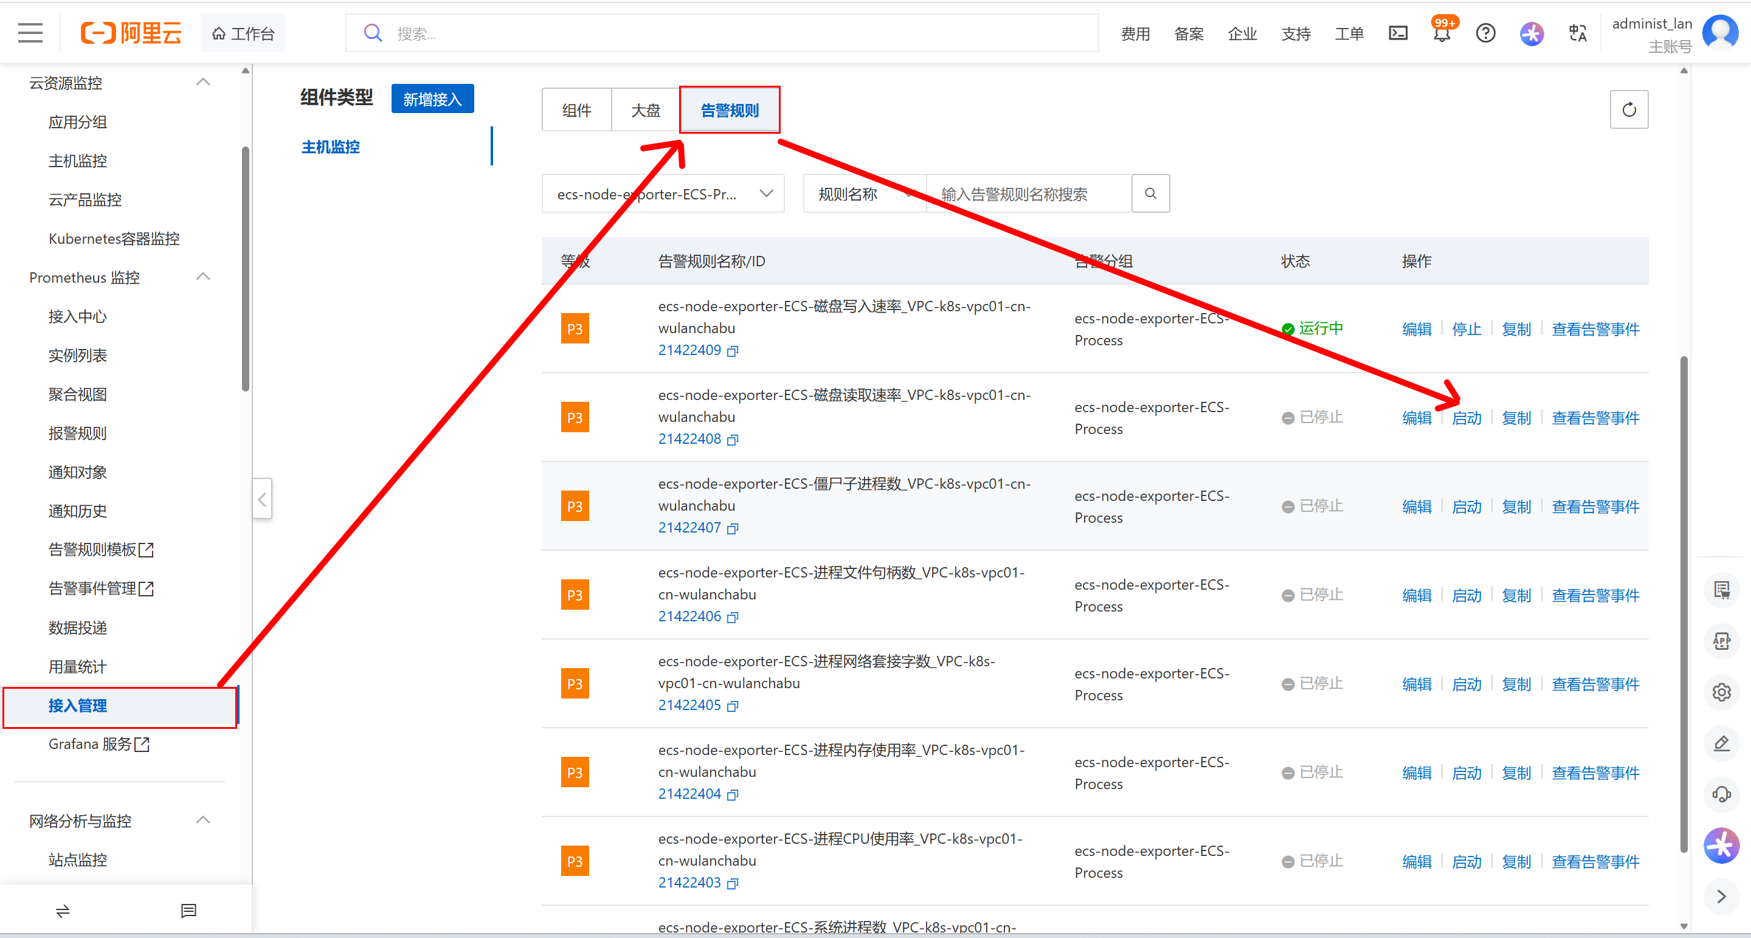Select 主机监控 component type
The width and height of the screenshot is (1751, 938).
(x=330, y=147)
